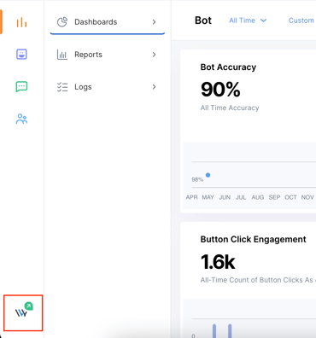This screenshot has width=316, height=338.
Task: Select the Dashboards menu item
Action: coord(108,22)
